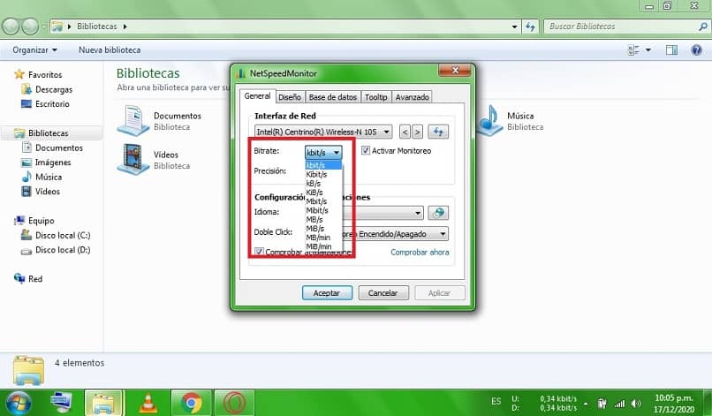Click the ES language indicator in tray

click(x=496, y=402)
